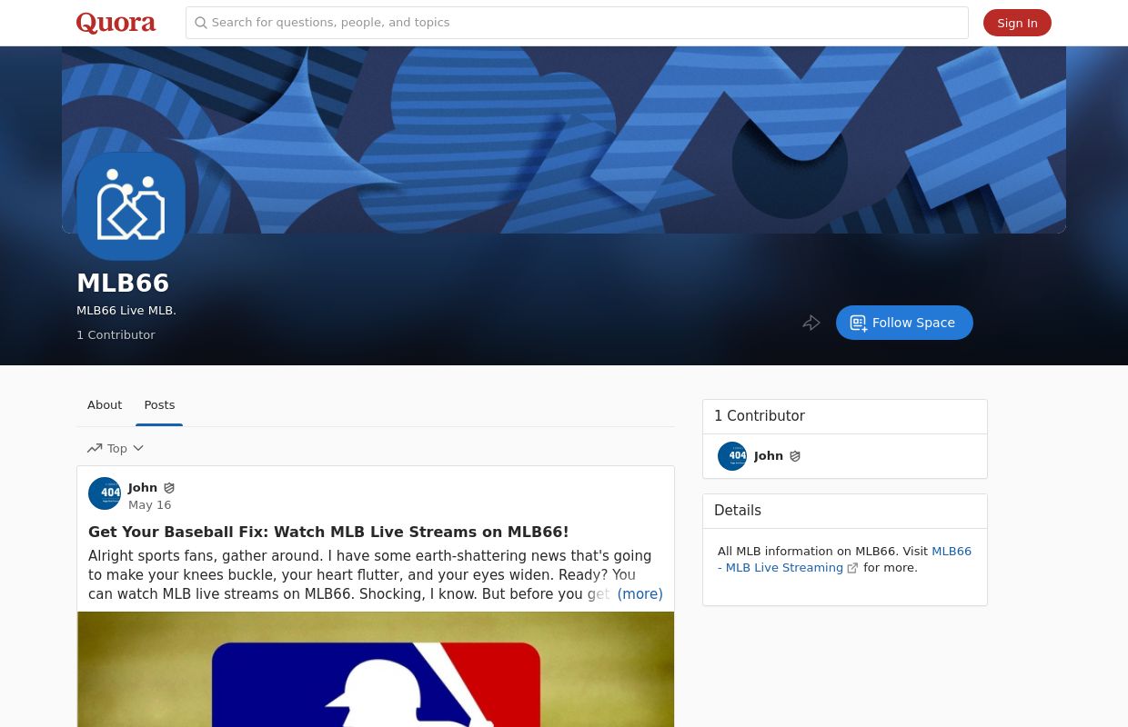Switch to the About tab
Screen dimensions: 1128x727
[x=105, y=404]
